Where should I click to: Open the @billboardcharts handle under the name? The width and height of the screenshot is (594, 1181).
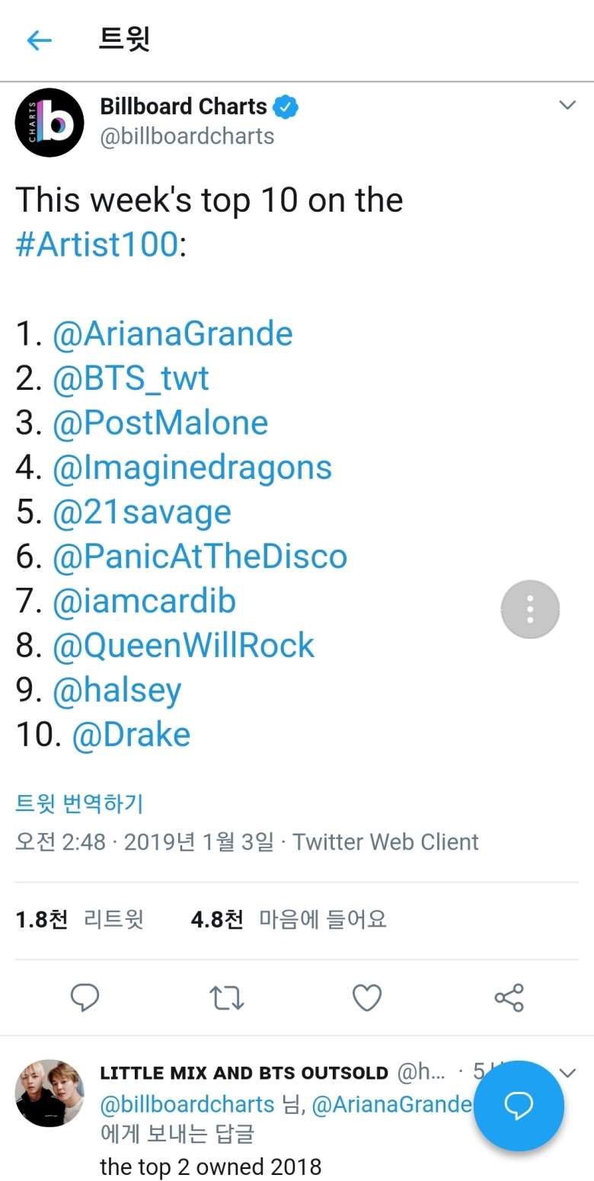[187, 136]
